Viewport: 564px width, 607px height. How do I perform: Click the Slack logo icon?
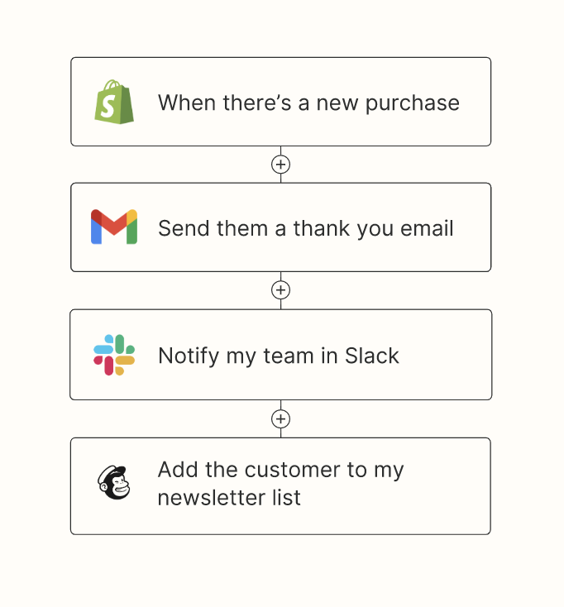click(x=114, y=355)
